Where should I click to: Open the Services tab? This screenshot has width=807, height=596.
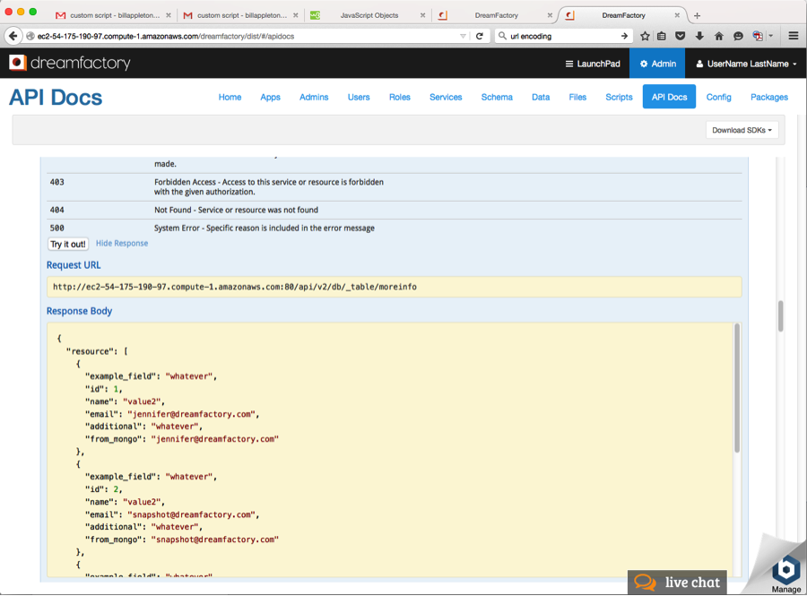point(446,97)
